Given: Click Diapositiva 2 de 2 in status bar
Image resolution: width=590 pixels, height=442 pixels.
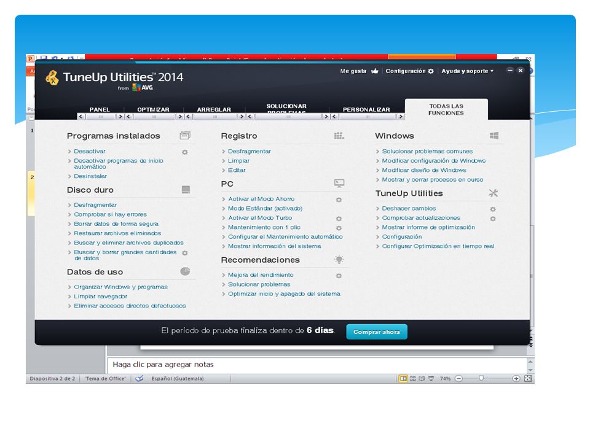Looking at the screenshot, I should pyautogui.click(x=52, y=379).
